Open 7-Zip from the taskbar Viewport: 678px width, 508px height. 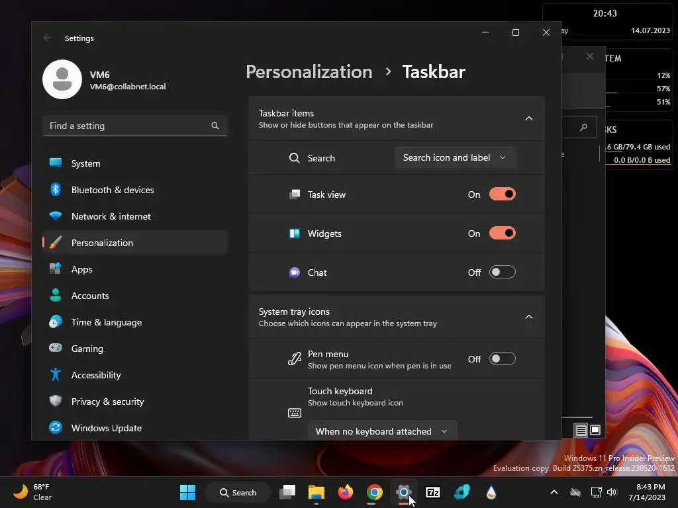pos(433,492)
